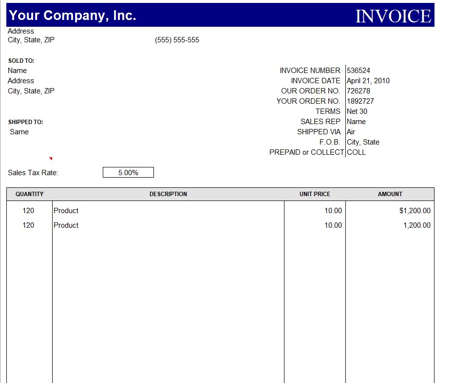This screenshot has height=383, width=453.
Task: Click the AMOUNT column header
Action: point(390,194)
